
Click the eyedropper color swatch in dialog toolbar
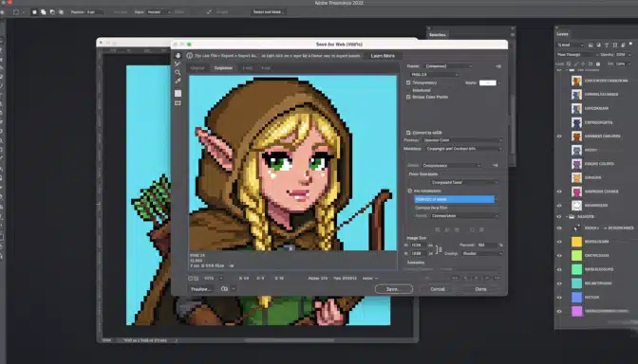tap(178, 94)
